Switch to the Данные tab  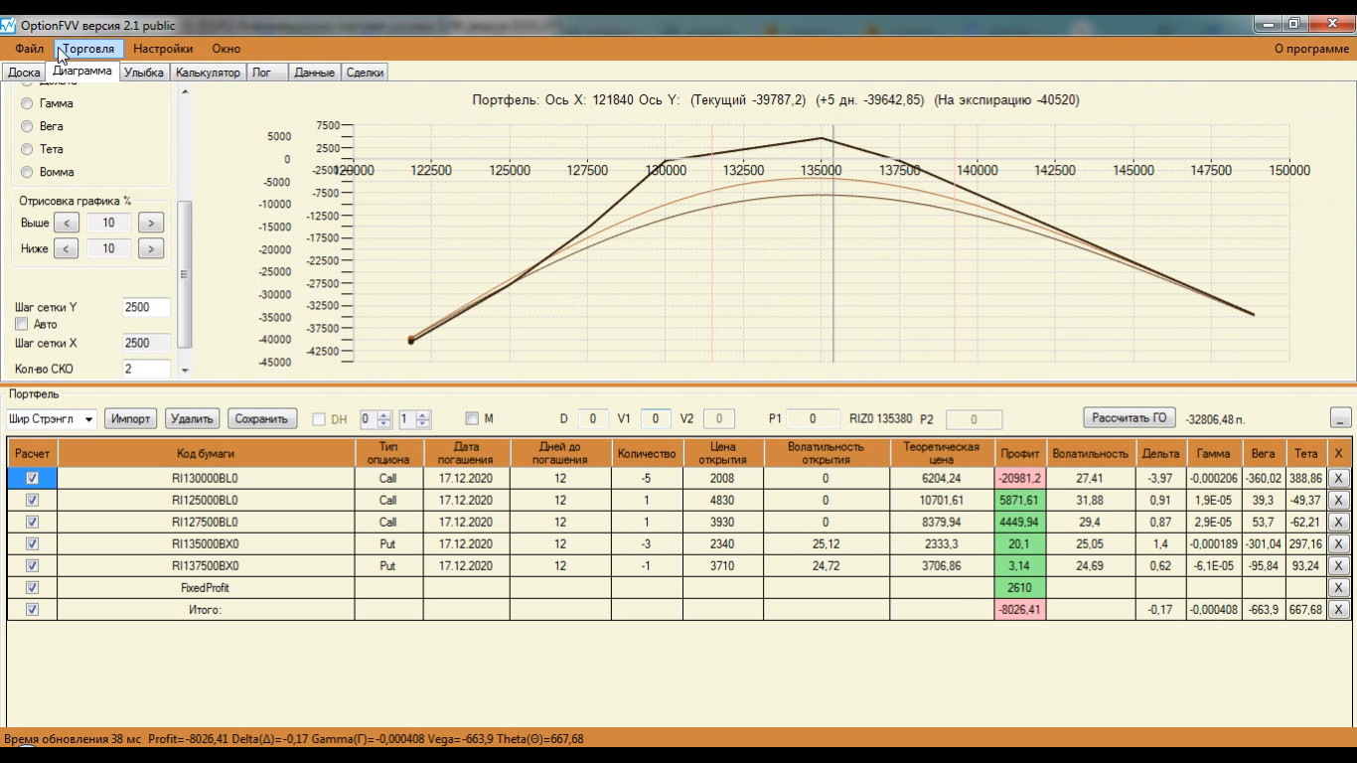(x=314, y=73)
